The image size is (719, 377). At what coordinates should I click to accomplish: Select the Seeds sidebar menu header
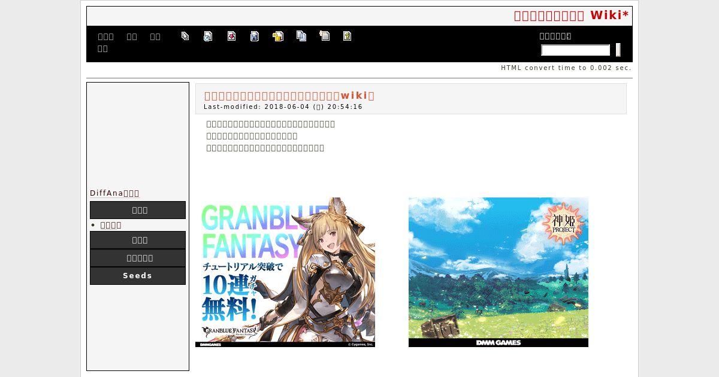pyautogui.click(x=138, y=276)
